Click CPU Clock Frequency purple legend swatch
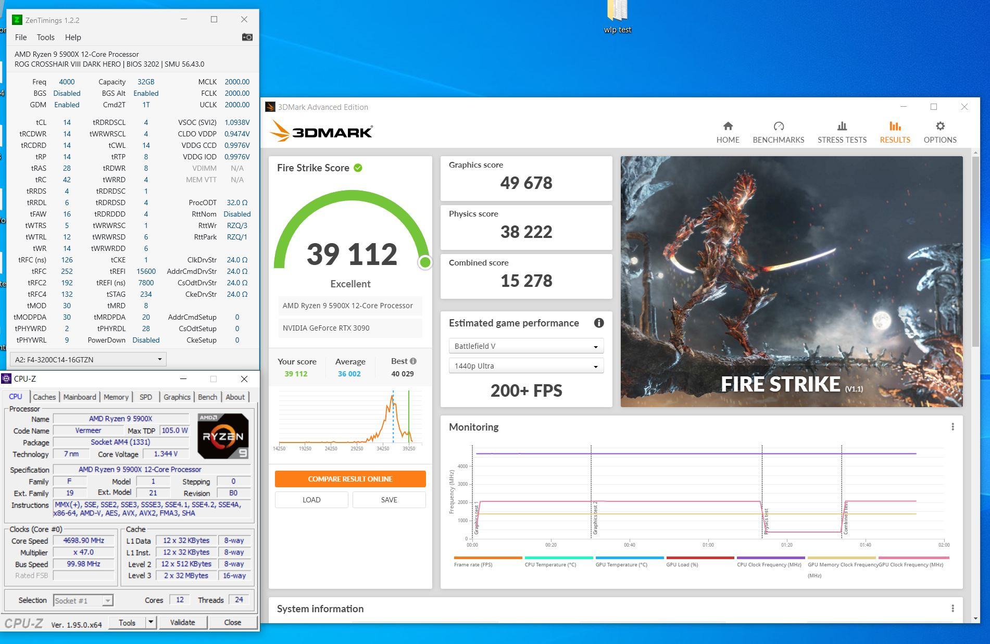Image resolution: width=990 pixels, height=644 pixels. point(771,558)
